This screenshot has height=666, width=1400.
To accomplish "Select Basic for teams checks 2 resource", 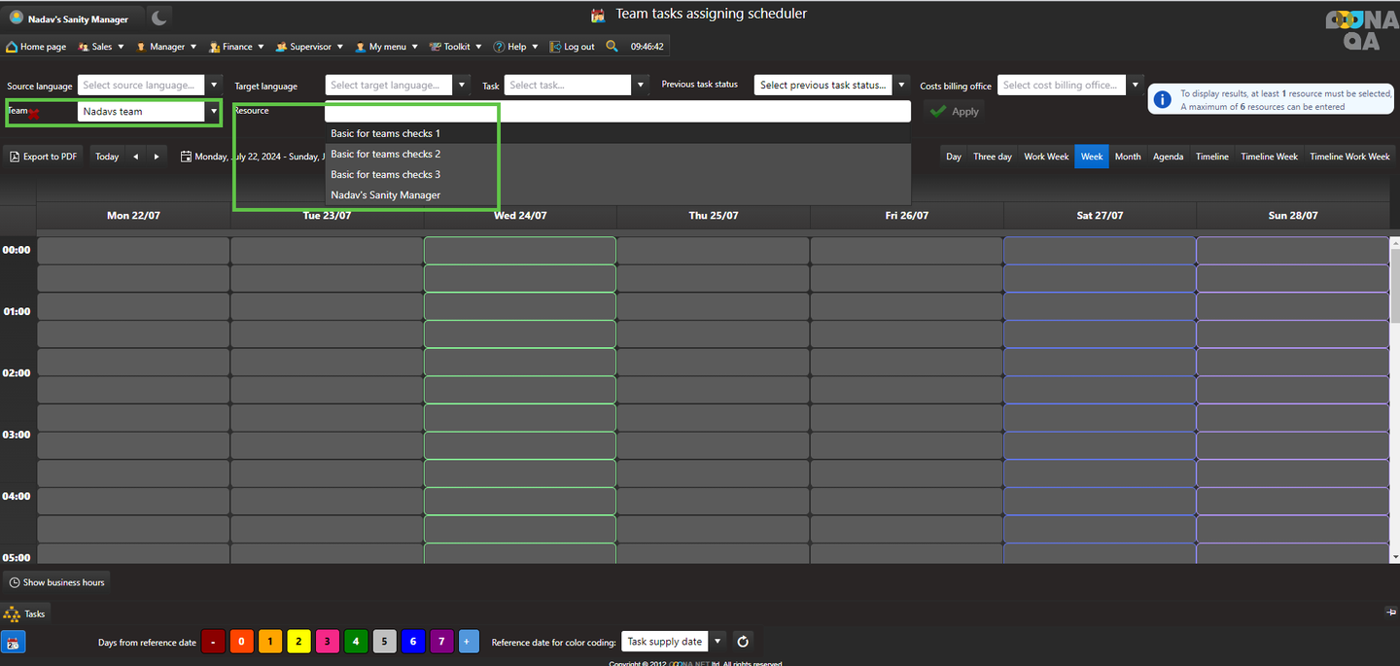I will (x=385, y=155).
